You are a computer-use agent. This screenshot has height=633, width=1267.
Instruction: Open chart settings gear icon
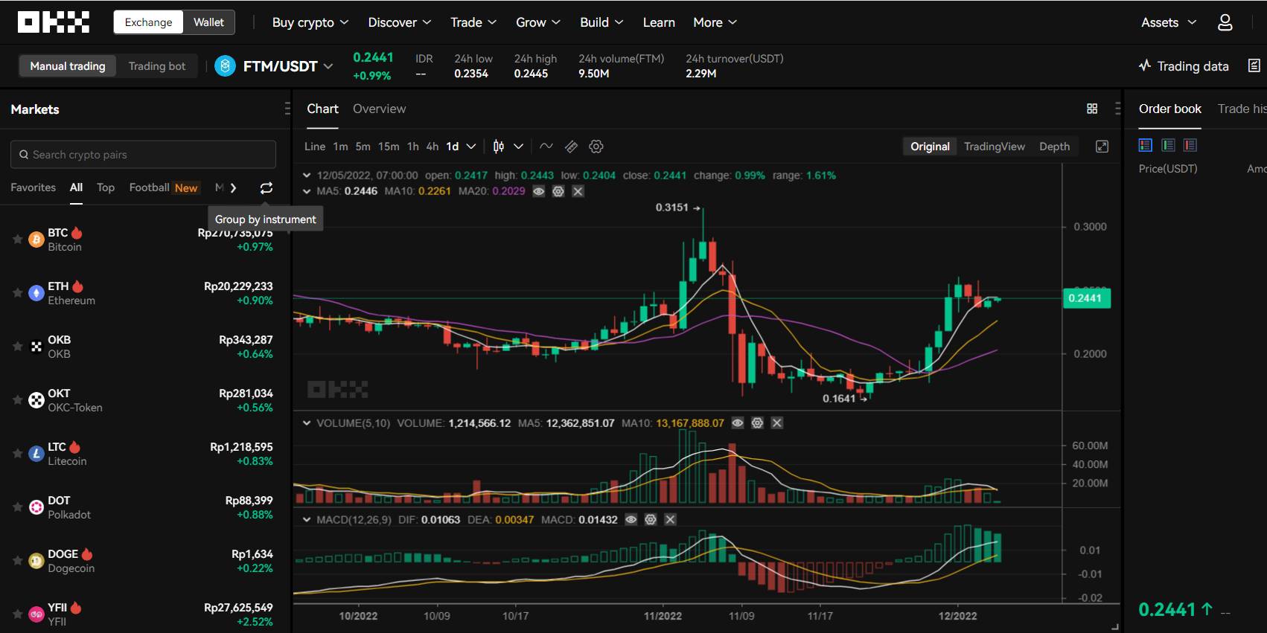[x=596, y=147]
